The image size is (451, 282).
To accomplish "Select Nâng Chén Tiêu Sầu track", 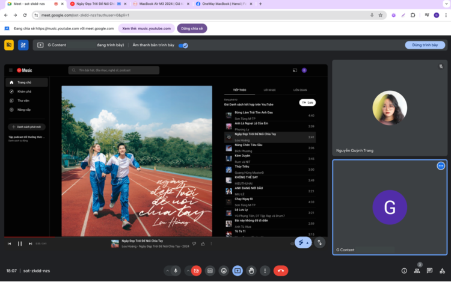I will [270, 148].
